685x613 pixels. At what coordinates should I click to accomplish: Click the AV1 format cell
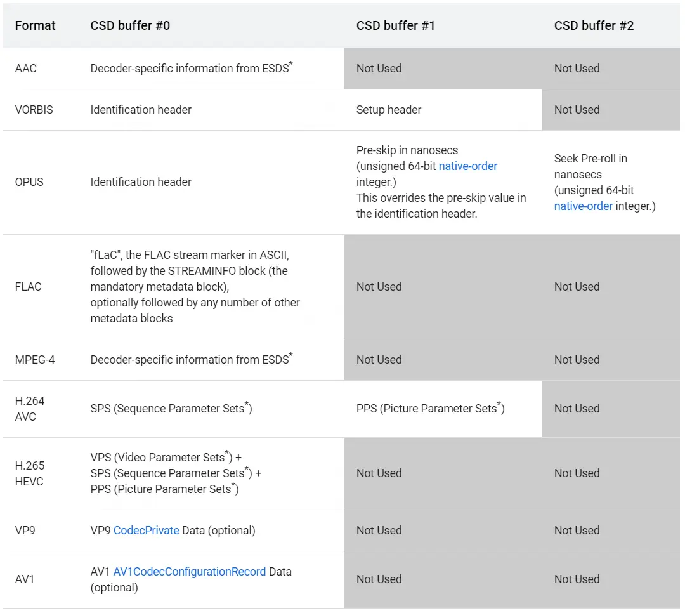coord(25,579)
